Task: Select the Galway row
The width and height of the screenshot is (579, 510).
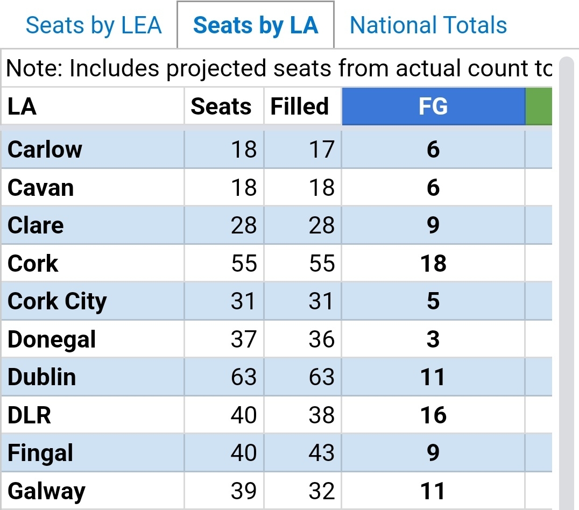Action: click(x=46, y=491)
